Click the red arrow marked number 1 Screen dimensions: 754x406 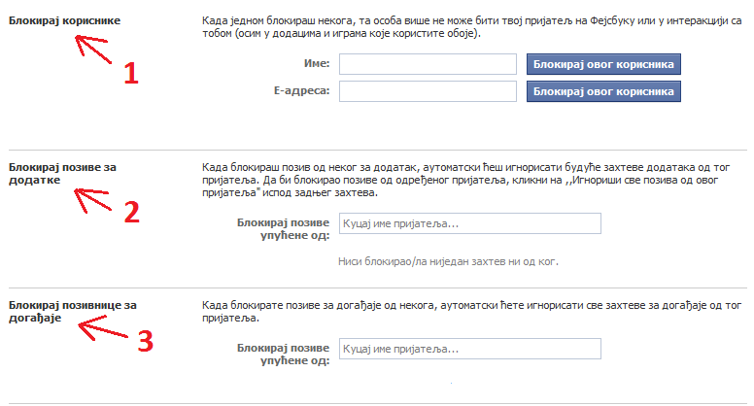[93, 49]
